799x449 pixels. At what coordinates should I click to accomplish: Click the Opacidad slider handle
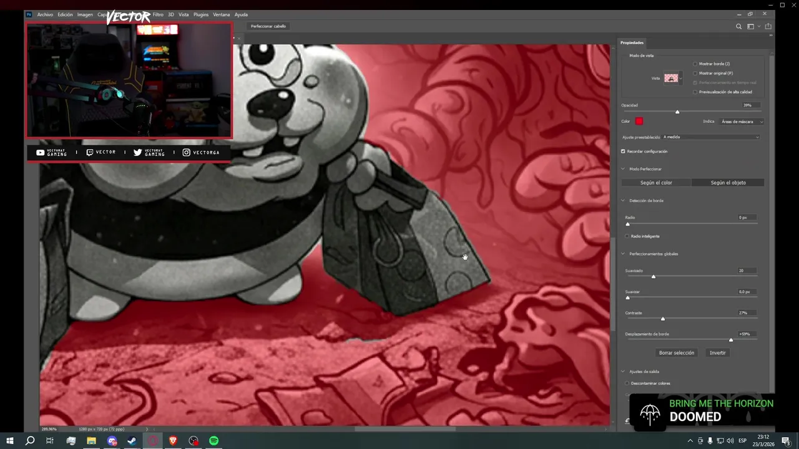pyautogui.click(x=677, y=112)
